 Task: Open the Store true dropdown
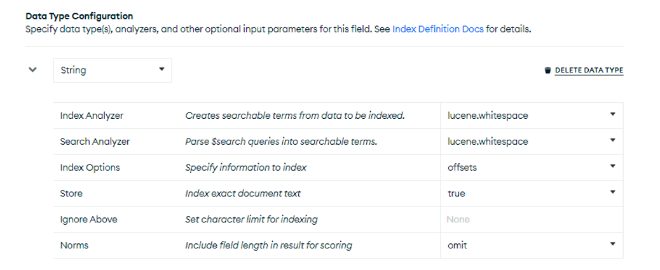tap(532, 194)
